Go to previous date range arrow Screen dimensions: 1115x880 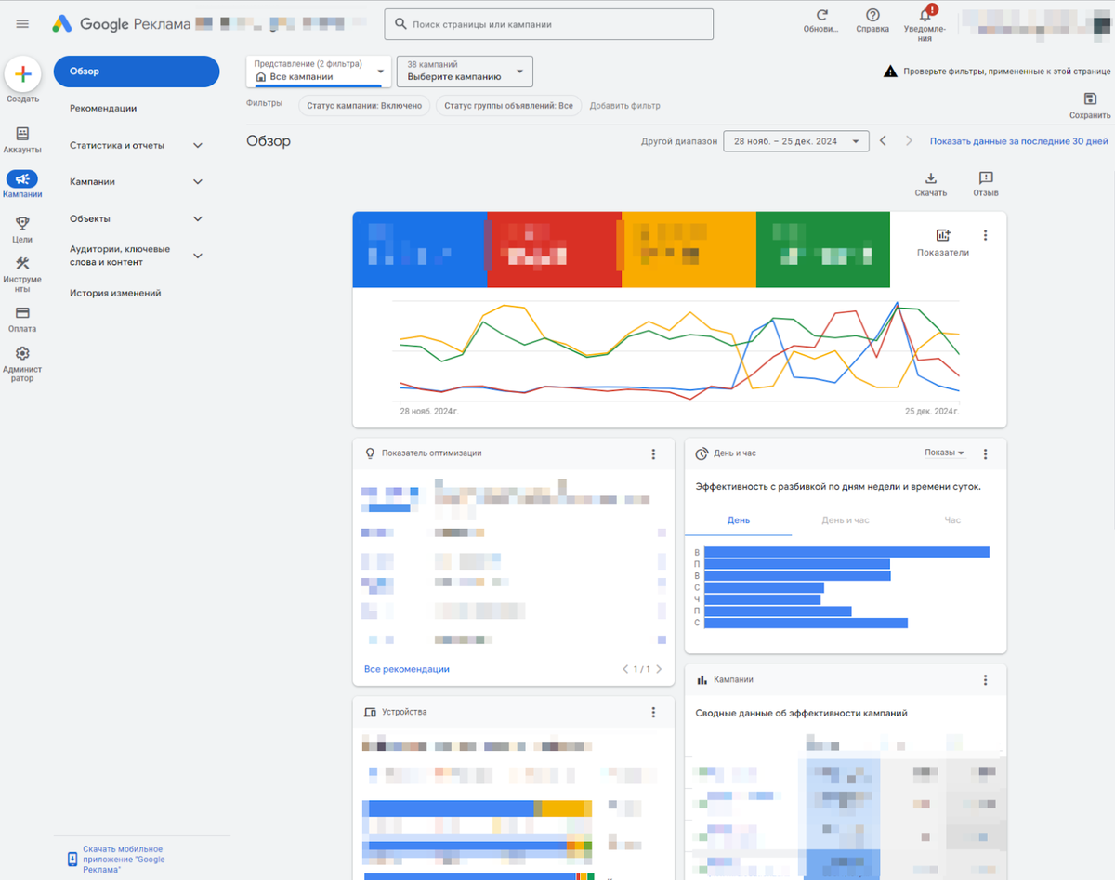click(x=883, y=141)
